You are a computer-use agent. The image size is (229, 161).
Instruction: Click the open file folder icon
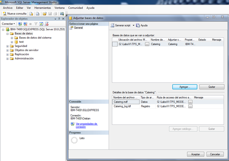[44, 14]
